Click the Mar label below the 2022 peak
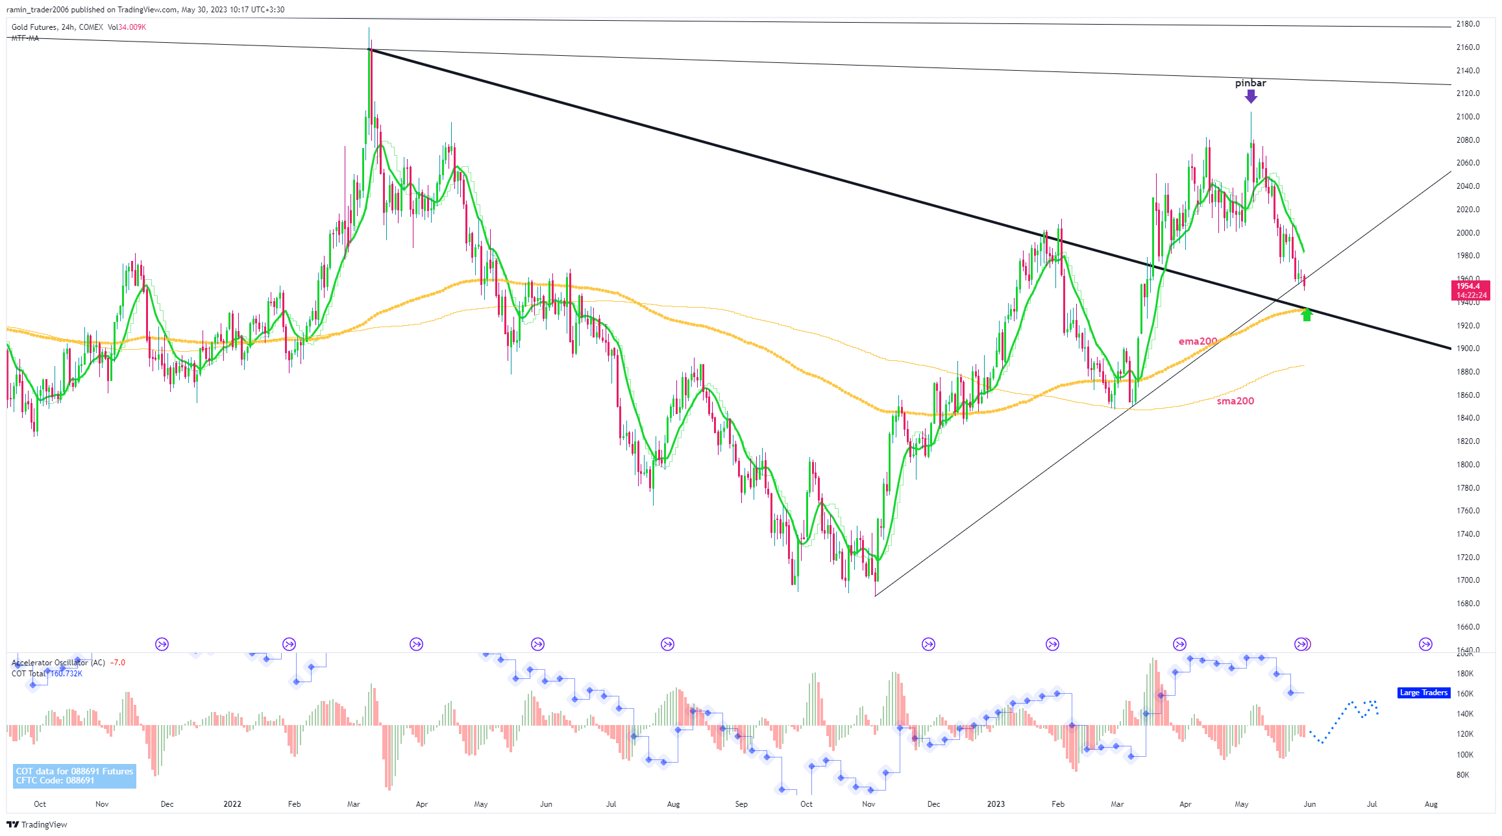The image size is (1502, 836). point(354,804)
